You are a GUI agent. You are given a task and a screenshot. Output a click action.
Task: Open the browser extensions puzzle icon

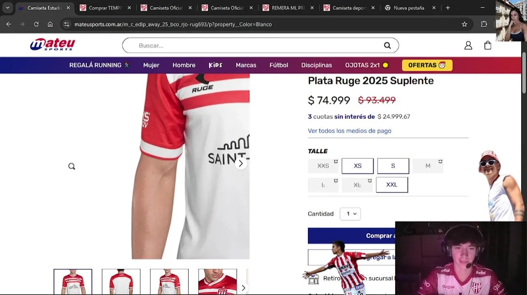click(x=484, y=24)
